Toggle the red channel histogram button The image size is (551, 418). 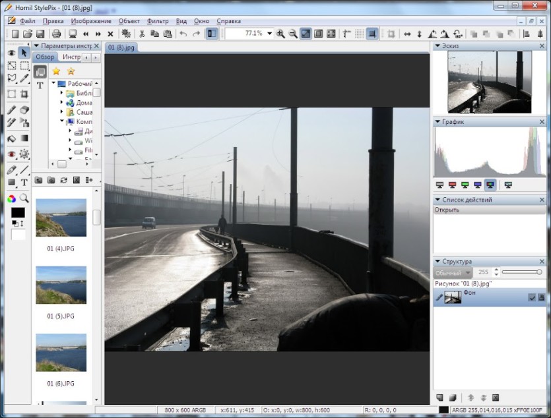[452, 185]
